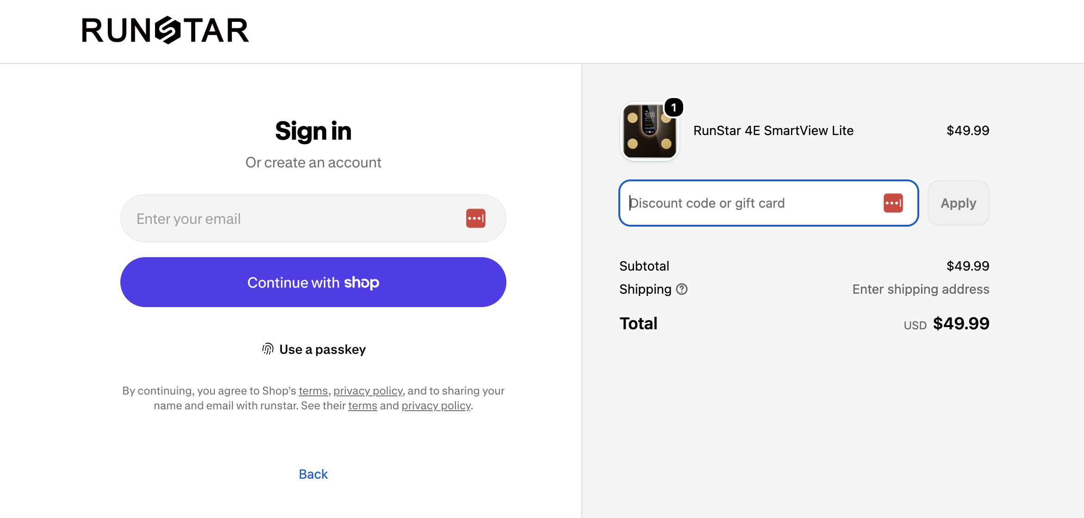Click password manager icon in email field

coord(475,218)
